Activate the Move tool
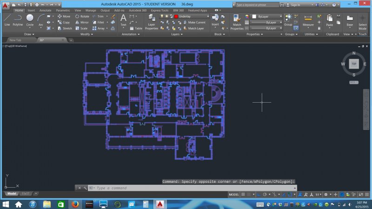 [64, 16]
